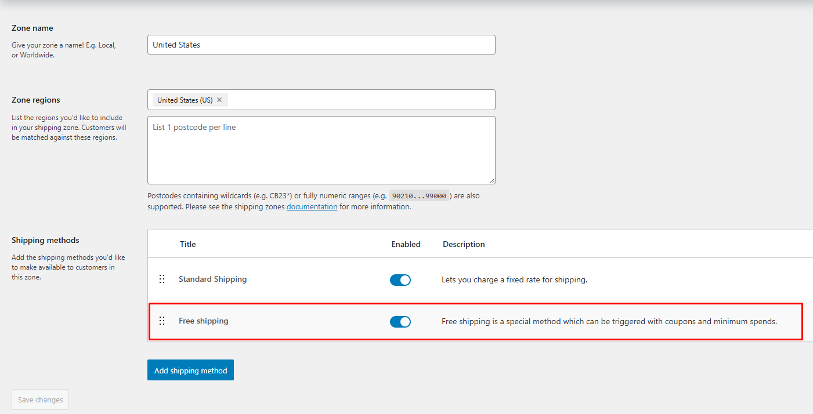The image size is (813, 414).
Task: Click the 90210...99000 postcode range example
Action: click(x=418, y=195)
